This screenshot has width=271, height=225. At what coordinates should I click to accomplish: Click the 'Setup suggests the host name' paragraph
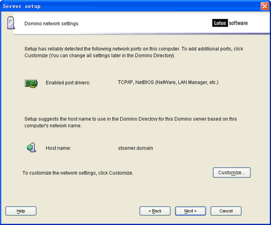130,122
